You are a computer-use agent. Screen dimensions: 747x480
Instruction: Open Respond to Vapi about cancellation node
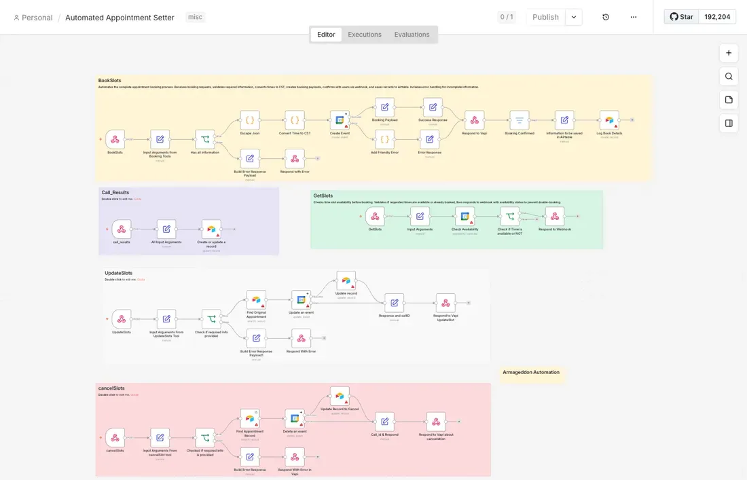pos(436,422)
